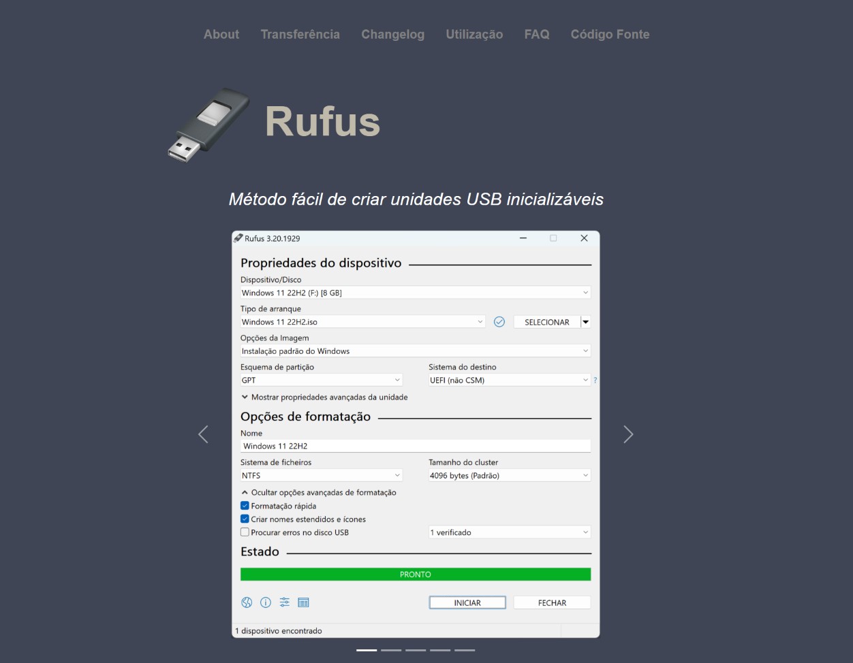853x663 pixels.
Task: Click the green PRONTO progress bar
Action: coord(416,575)
